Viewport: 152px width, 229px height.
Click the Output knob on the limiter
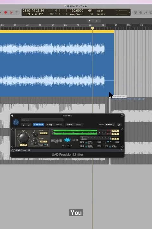tap(35, 134)
